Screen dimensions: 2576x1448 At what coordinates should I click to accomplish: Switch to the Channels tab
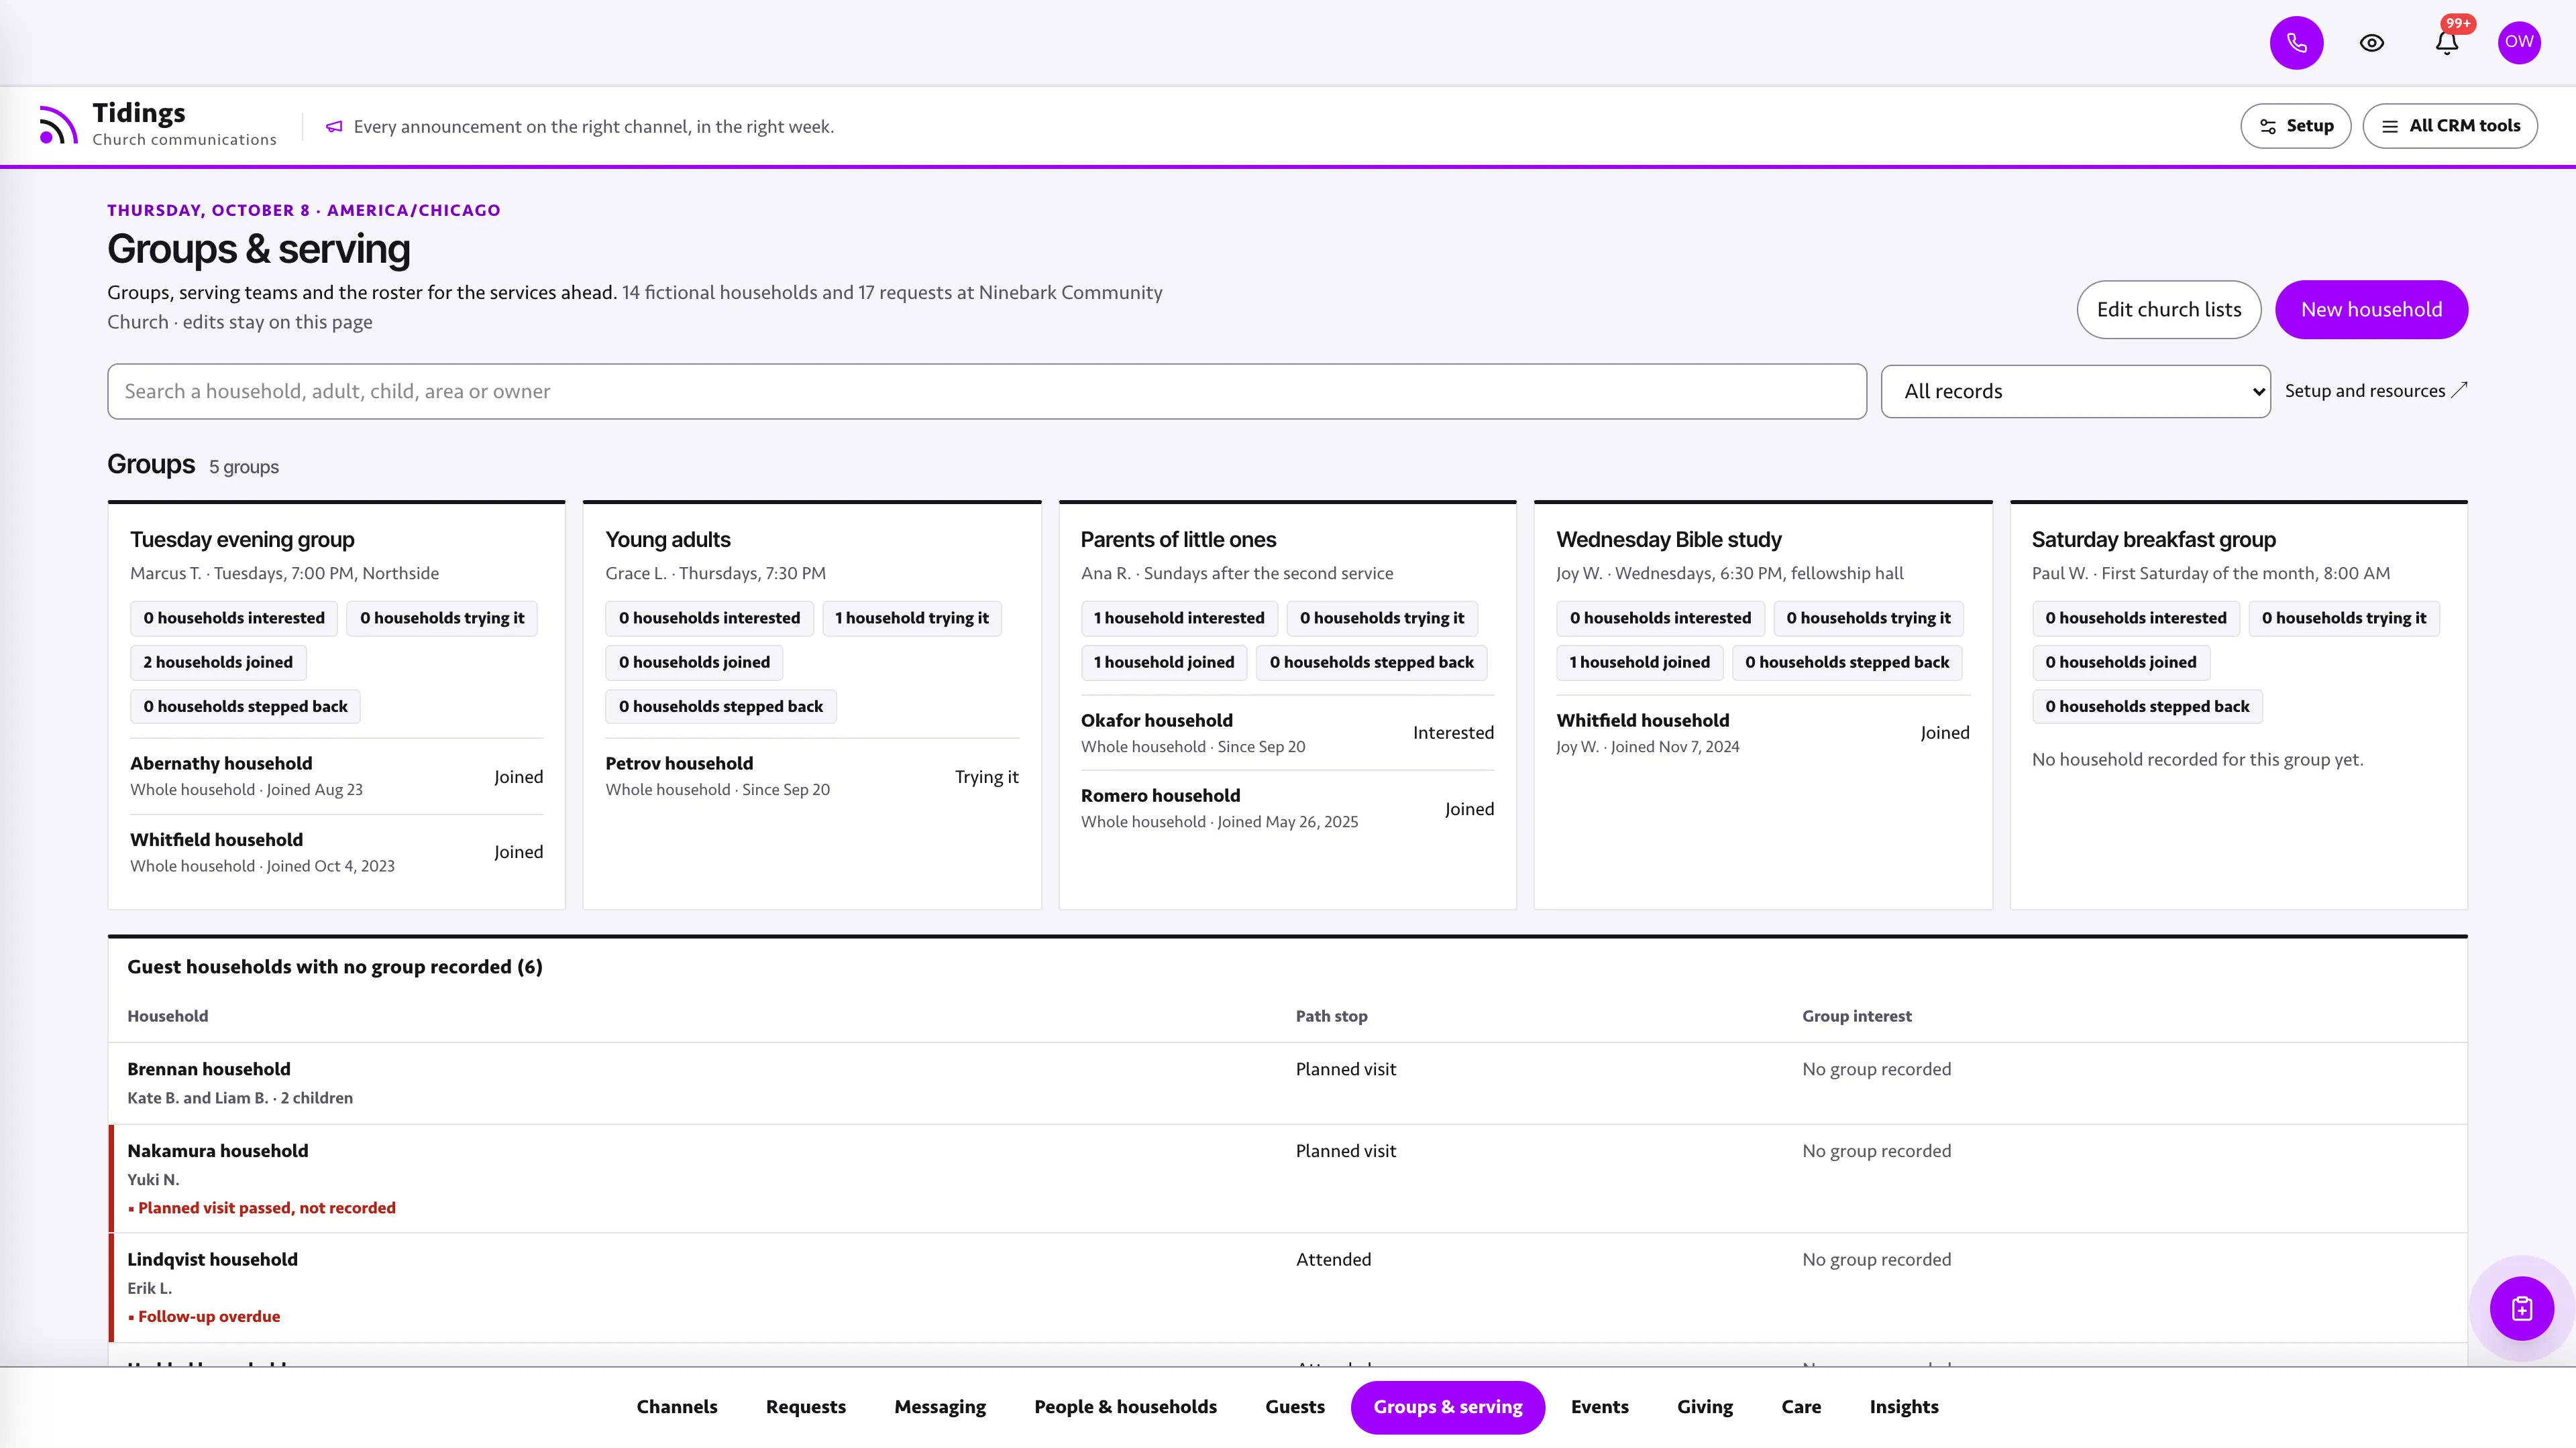pyautogui.click(x=677, y=1407)
